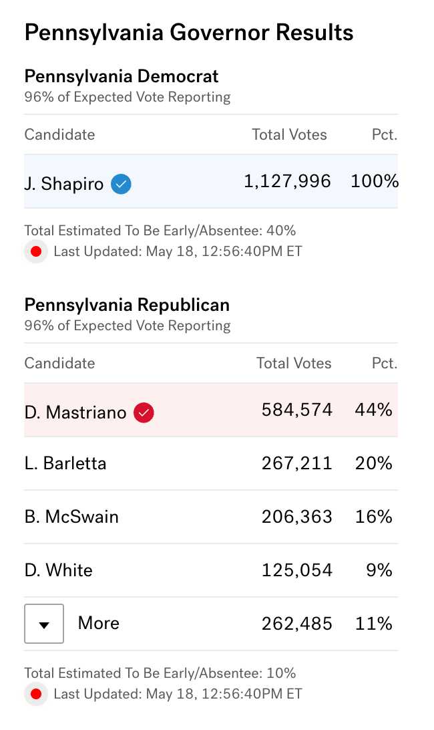
Task: Click B. McSwain in the Republican list
Action: pos(71,517)
